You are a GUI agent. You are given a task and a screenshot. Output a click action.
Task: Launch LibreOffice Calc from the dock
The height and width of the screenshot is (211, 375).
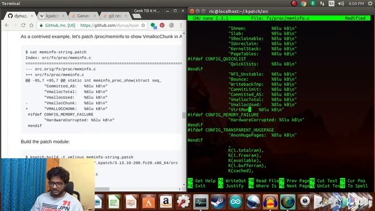tap(114, 202)
